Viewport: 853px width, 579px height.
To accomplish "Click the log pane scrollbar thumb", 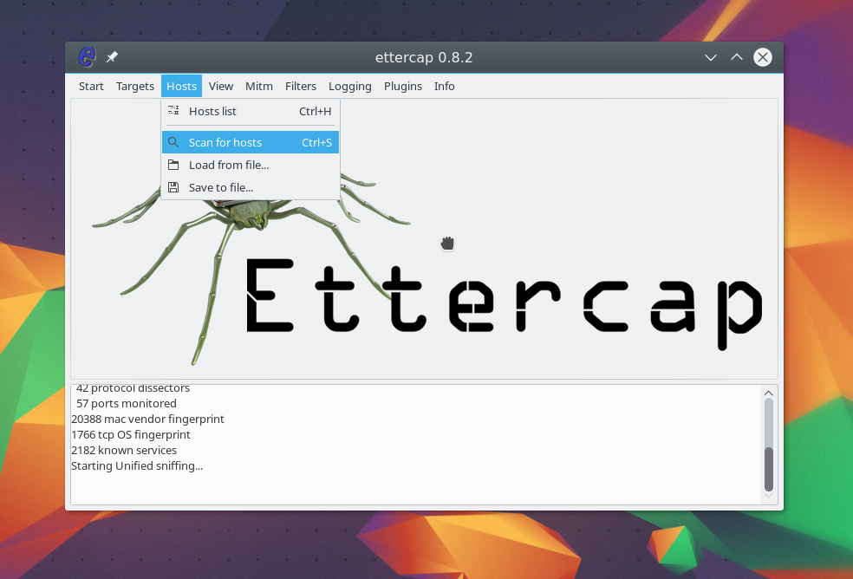I will (769, 469).
